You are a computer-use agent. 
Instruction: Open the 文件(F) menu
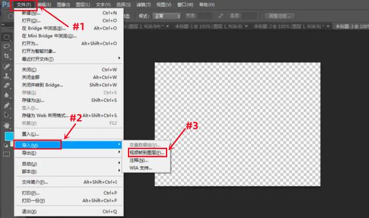point(24,5)
